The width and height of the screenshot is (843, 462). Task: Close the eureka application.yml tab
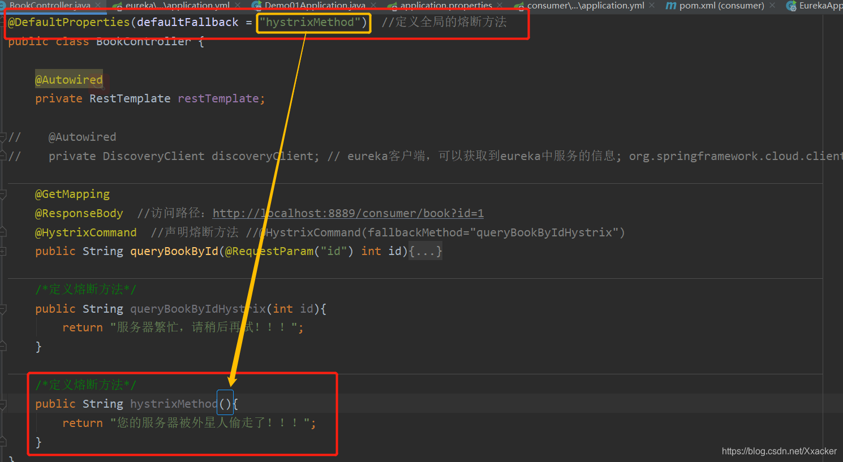(237, 5)
